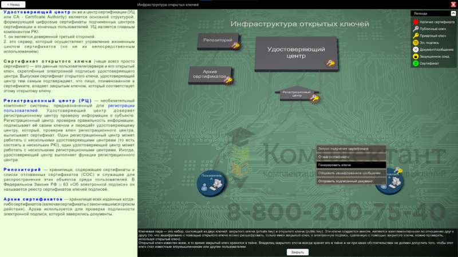
Task: Click the Защищенное соед. lock icon
Action: [416, 57]
